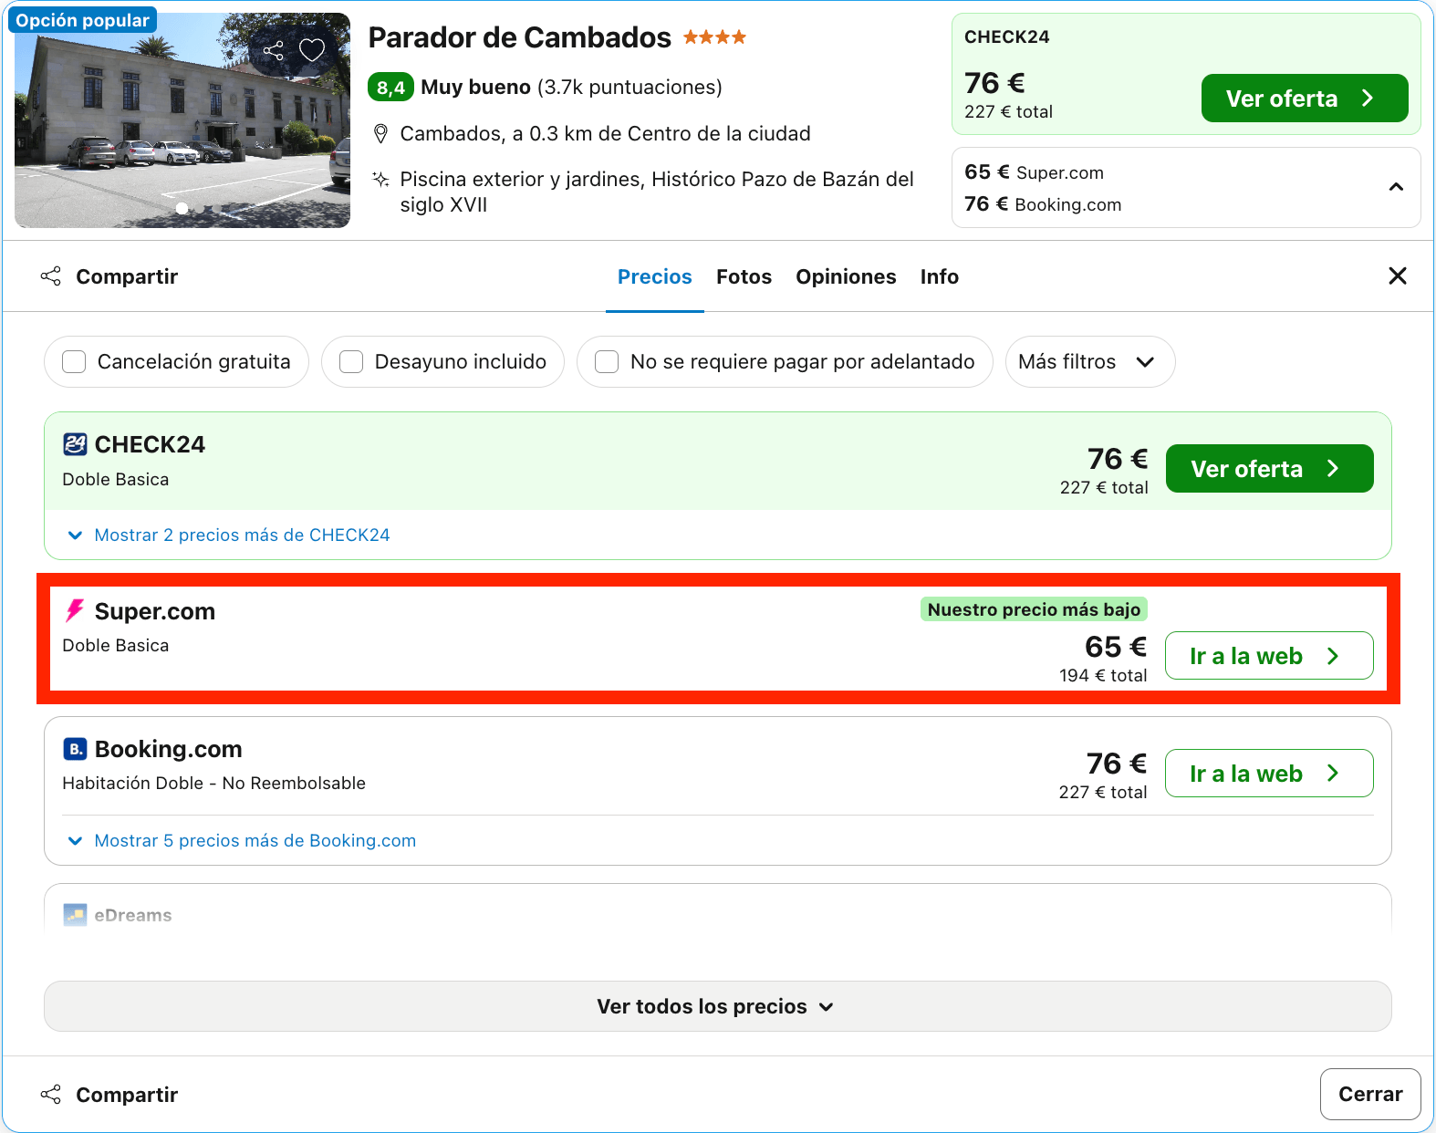
Task: Click the location pin icon beside Cambados
Action: tap(381, 134)
